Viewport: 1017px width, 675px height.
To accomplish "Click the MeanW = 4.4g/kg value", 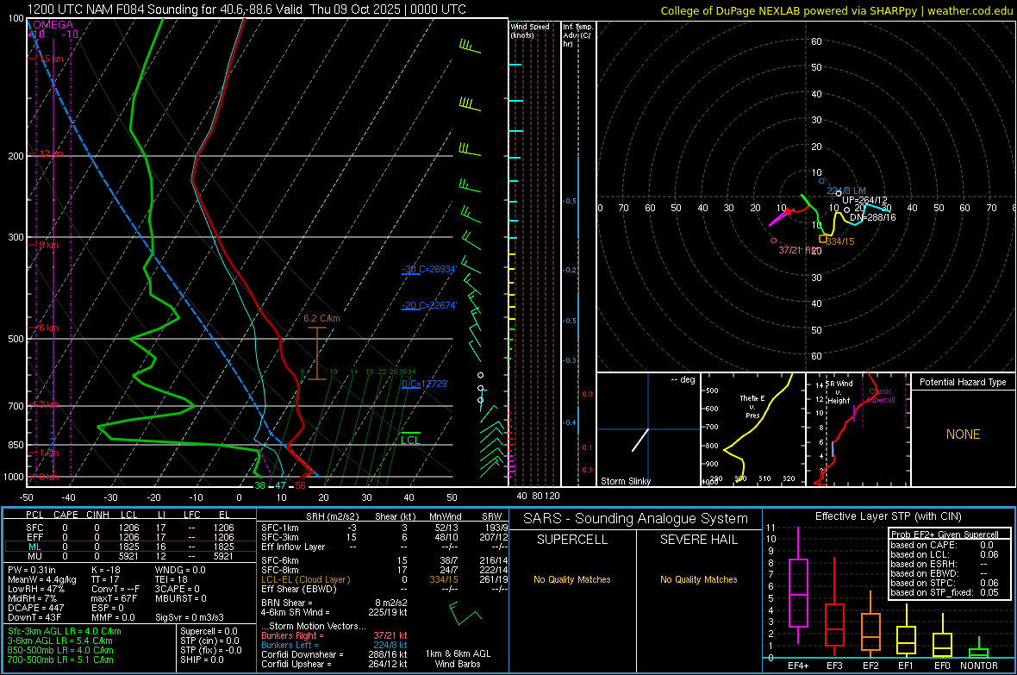I will 41,579.
